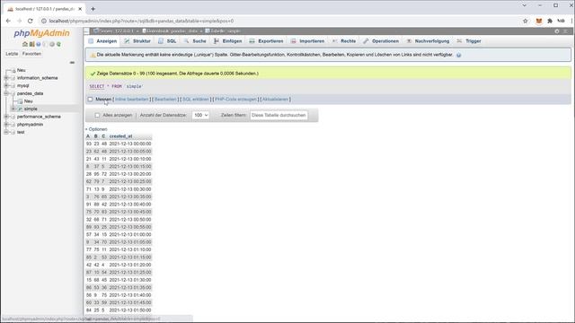575x323 pixels.
Task: Expand the performance_schema database node
Action: (6, 117)
